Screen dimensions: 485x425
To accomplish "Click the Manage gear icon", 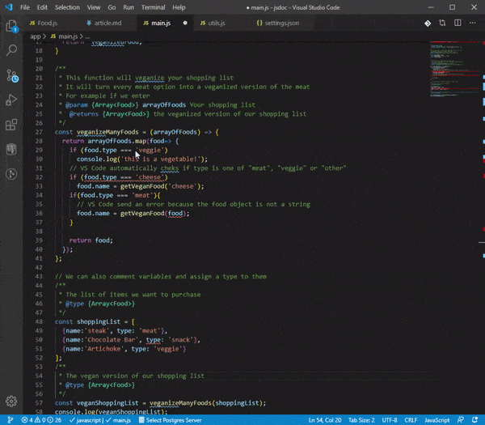I will 11,402.
